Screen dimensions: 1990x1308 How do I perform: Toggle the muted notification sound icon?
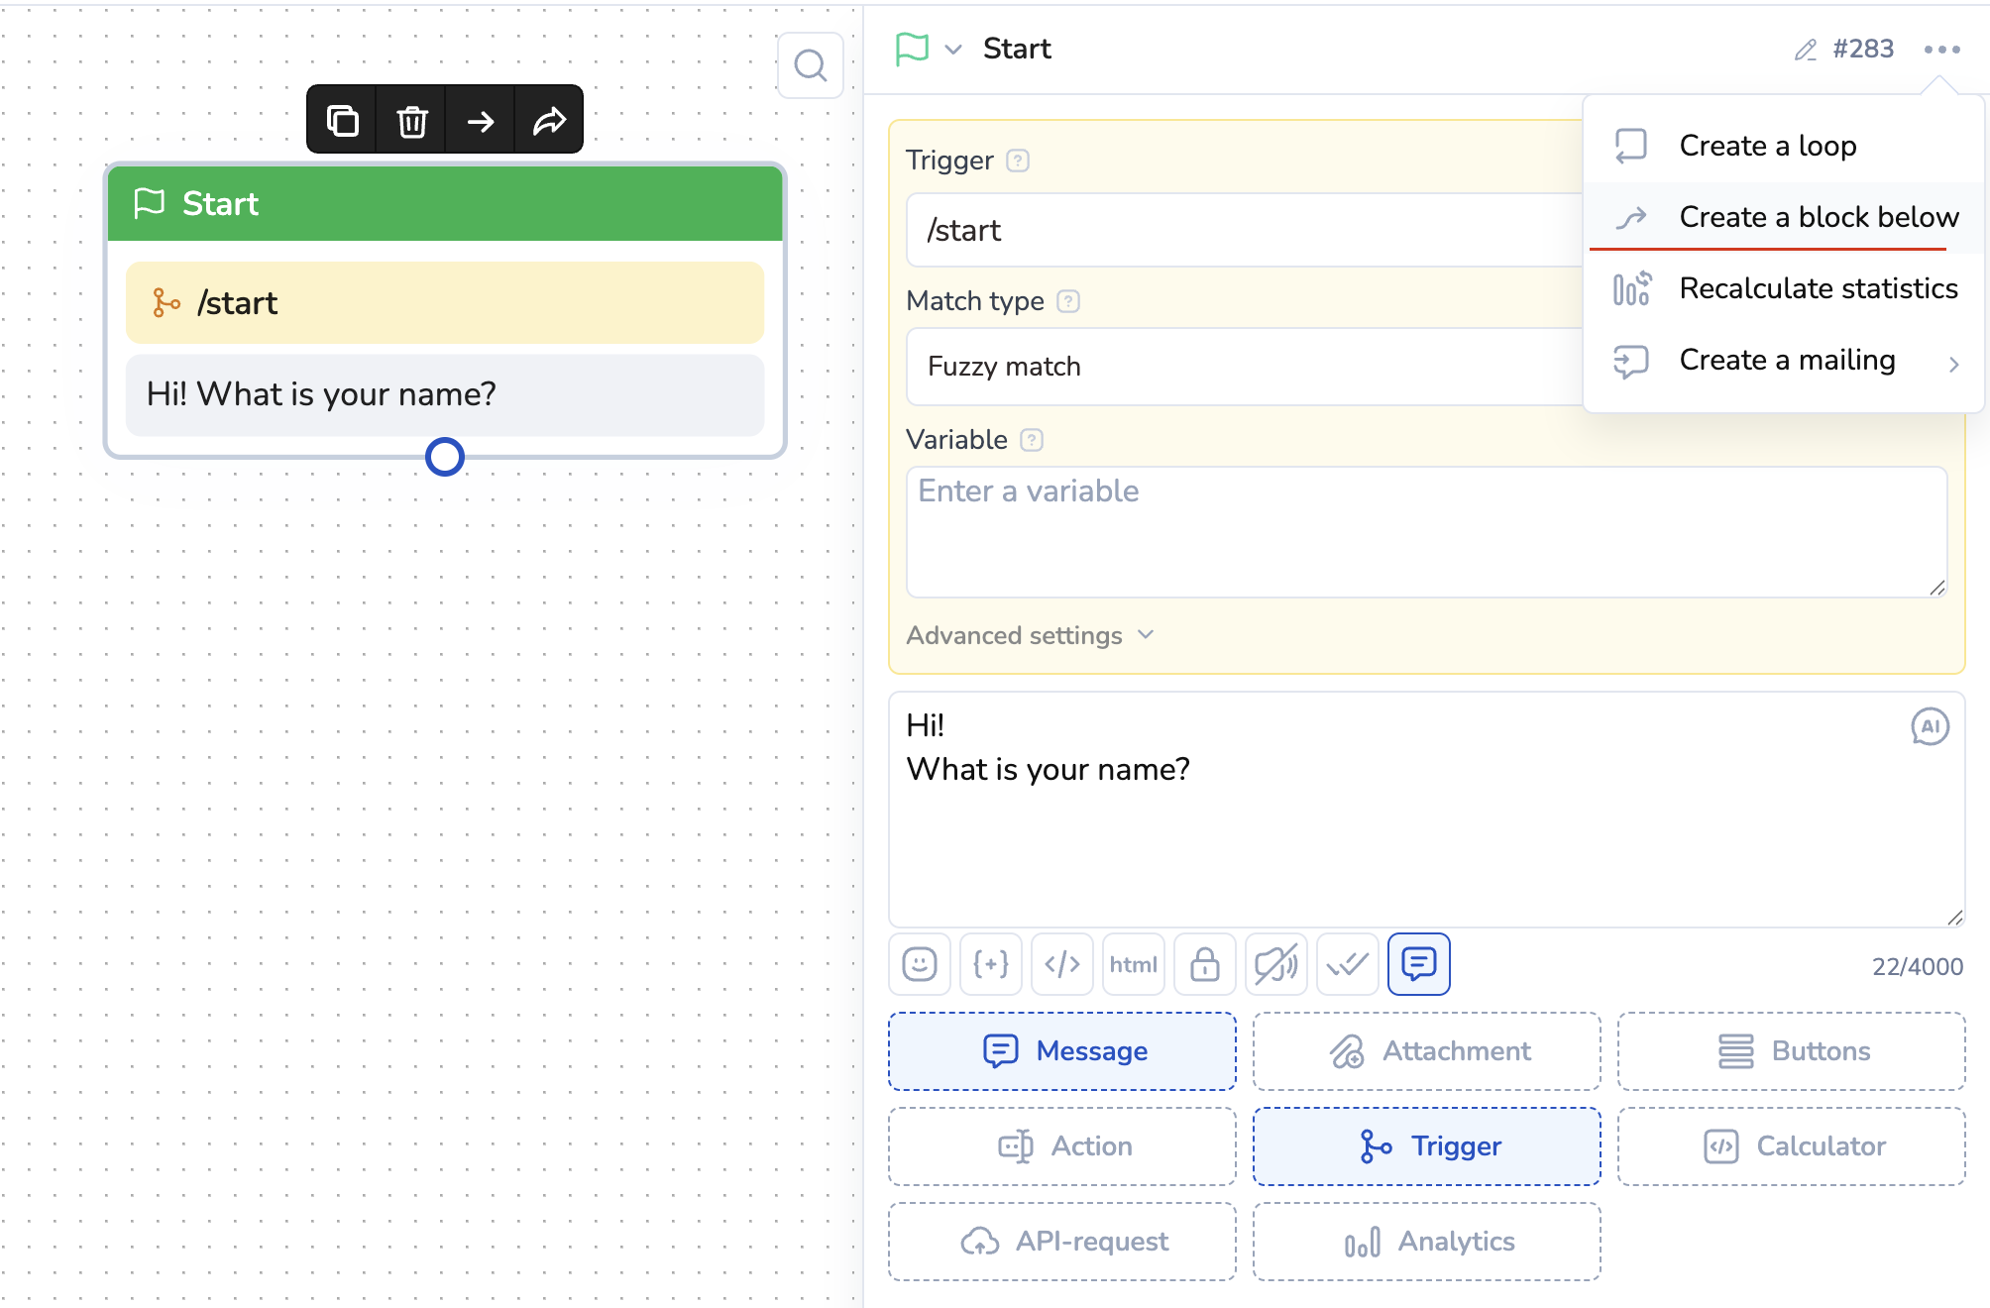click(x=1275, y=964)
